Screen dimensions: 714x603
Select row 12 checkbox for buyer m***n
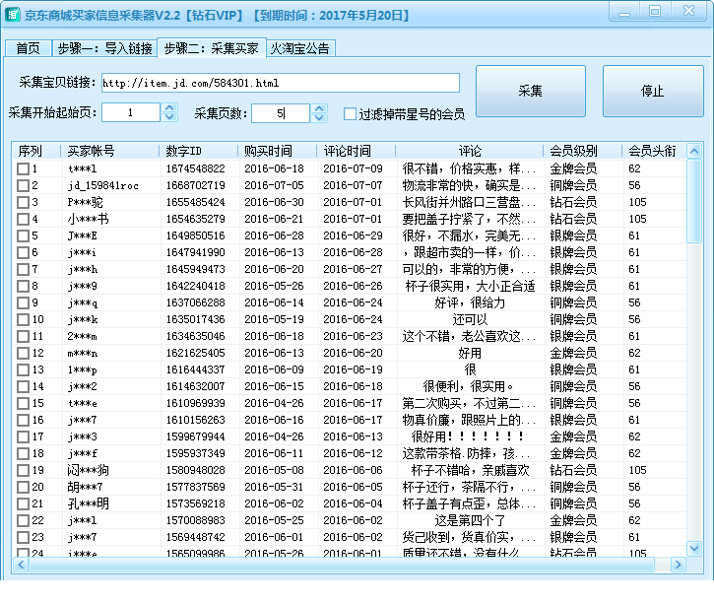pyautogui.click(x=23, y=353)
